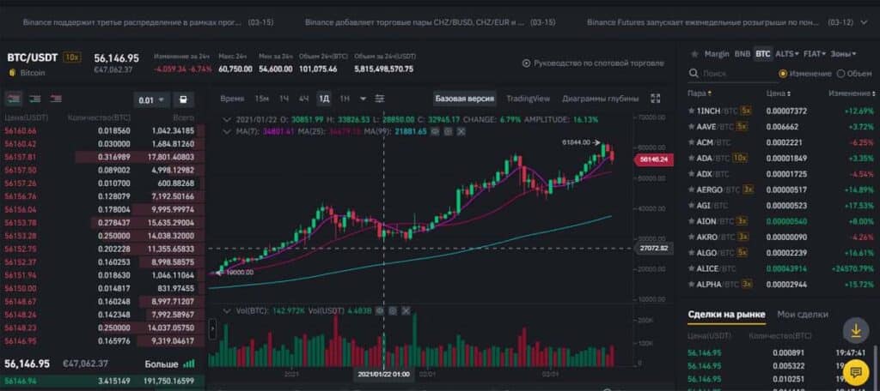
Task: Open the 0.01 price precision dropdown
Action: (151, 100)
